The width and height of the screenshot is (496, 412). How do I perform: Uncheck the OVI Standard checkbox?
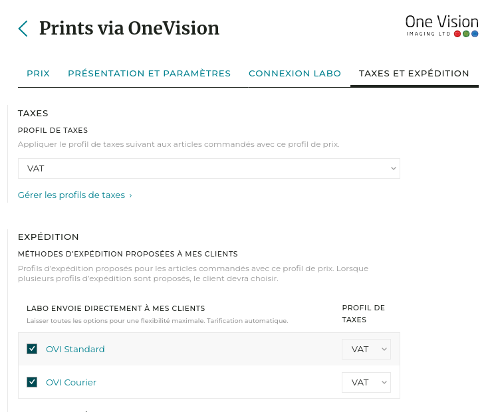[32, 349]
